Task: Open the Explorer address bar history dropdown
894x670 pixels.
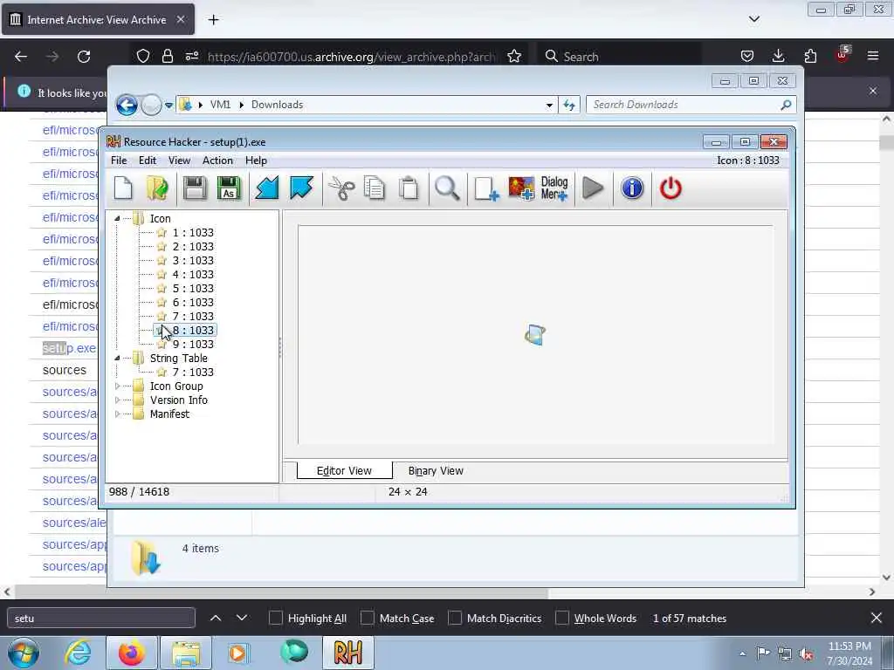Action: pyautogui.click(x=549, y=106)
